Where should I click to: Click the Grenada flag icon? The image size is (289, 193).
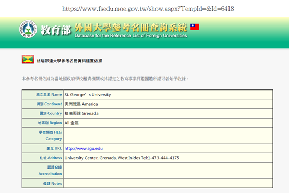(x=28, y=59)
